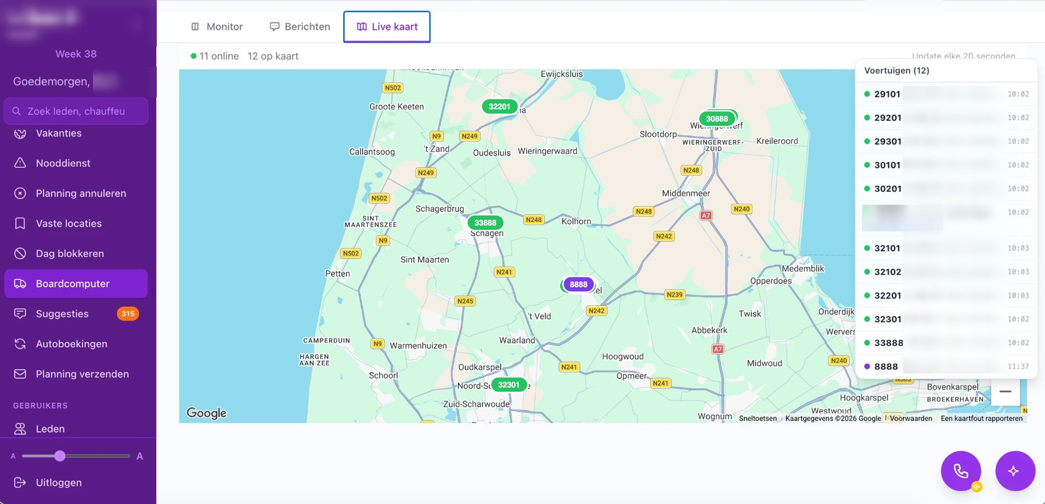Select vehicle 29101 in the list
The width and height of the screenshot is (1045, 504).
coord(946,94)
